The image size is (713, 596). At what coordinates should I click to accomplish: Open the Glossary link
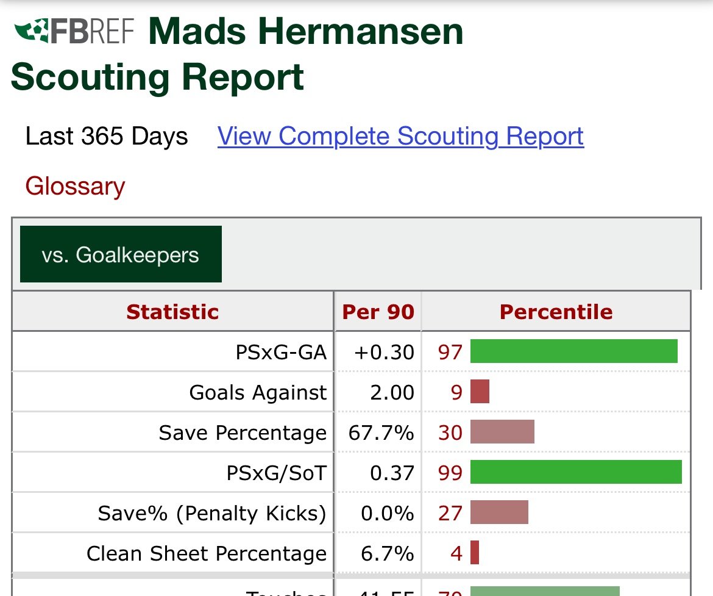tap(75, 186)
